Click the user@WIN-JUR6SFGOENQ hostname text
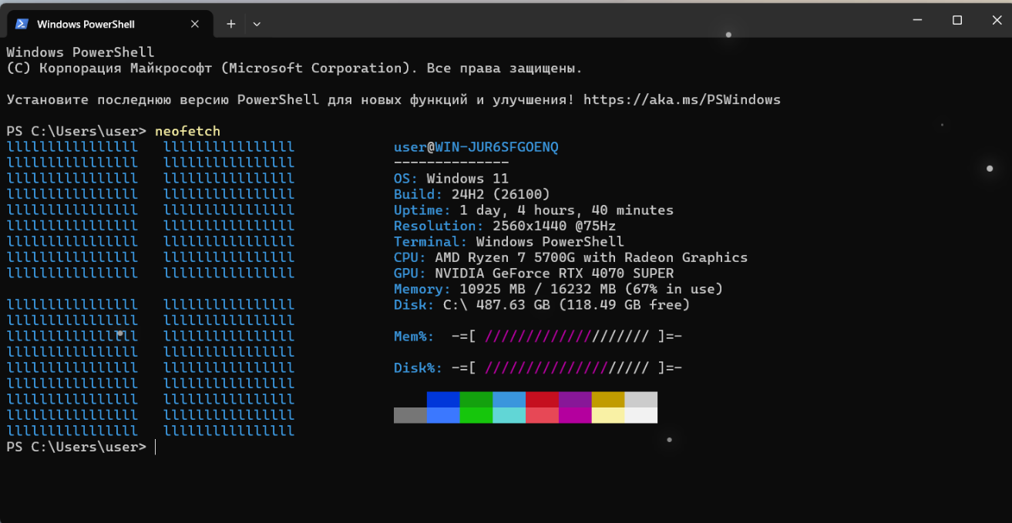The height and width of the screenshot is (523, 1012). 476,147
